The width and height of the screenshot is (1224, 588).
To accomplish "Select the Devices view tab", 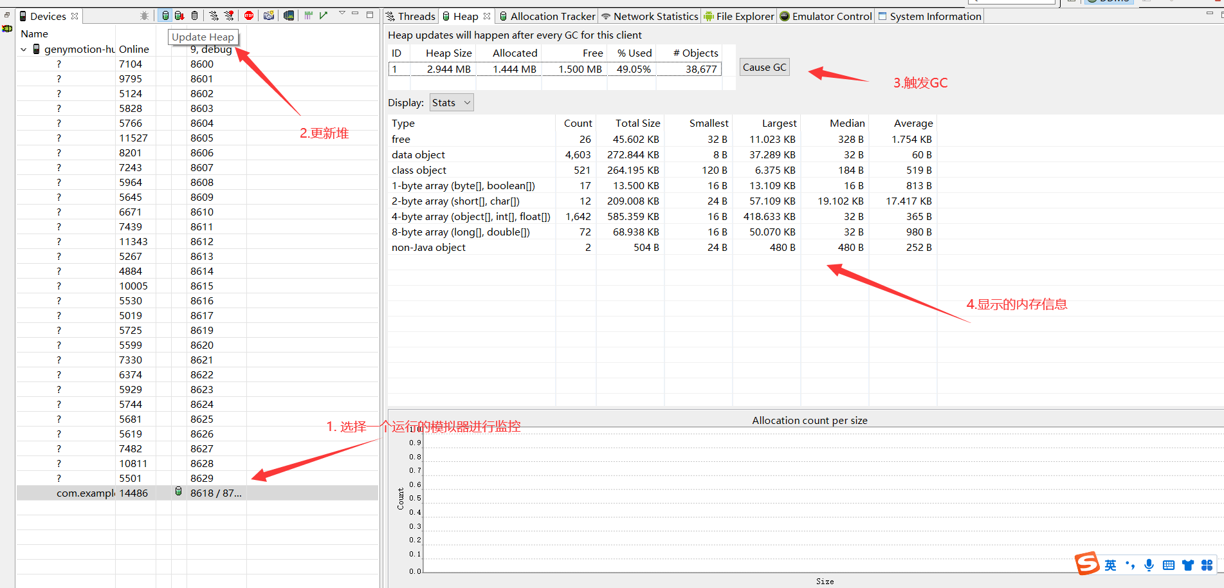I will [48, 16].
